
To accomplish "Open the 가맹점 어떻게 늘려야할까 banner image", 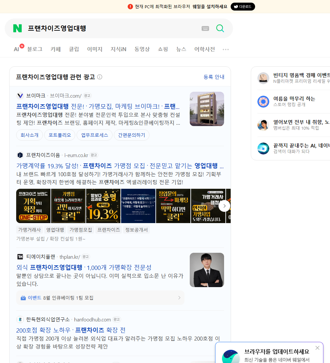I will point(68,206).
